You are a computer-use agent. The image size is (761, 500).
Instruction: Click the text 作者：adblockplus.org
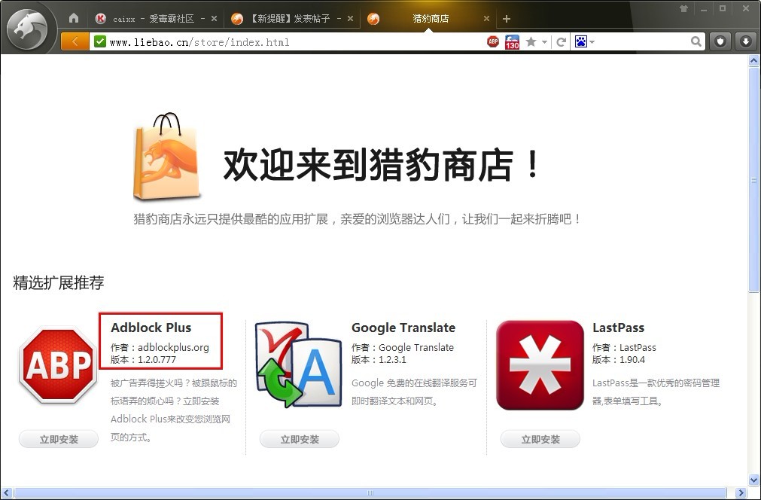coord(160,348)
